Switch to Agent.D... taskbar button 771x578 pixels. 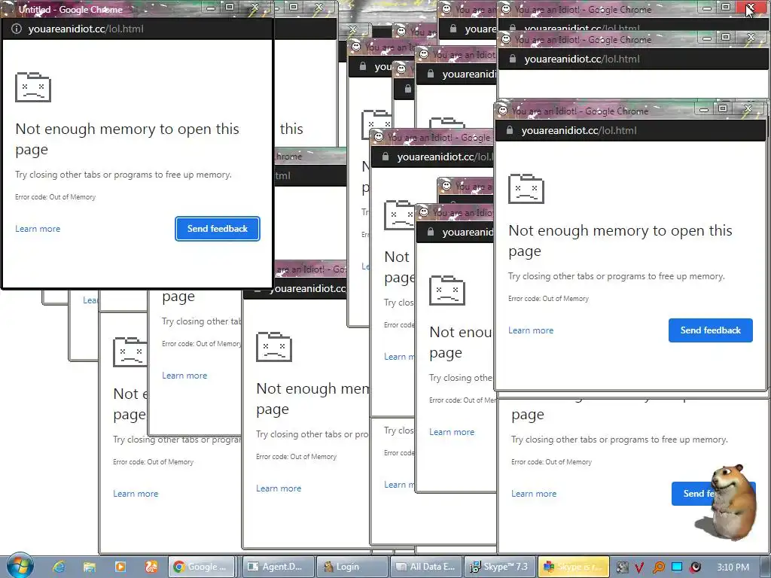[279, 567]
